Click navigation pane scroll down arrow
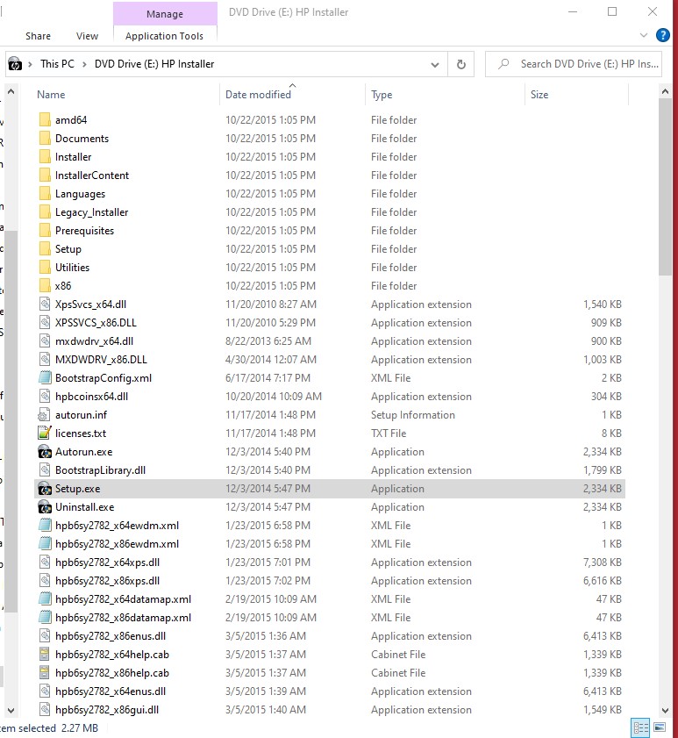Screen dimensions: 678x738 [11, 710]
